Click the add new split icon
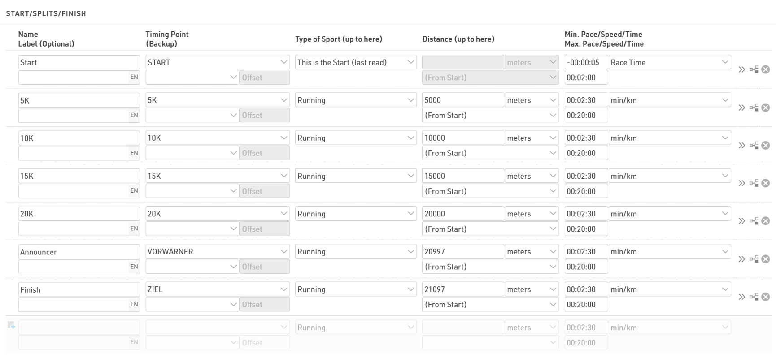 tap(11, 325)
